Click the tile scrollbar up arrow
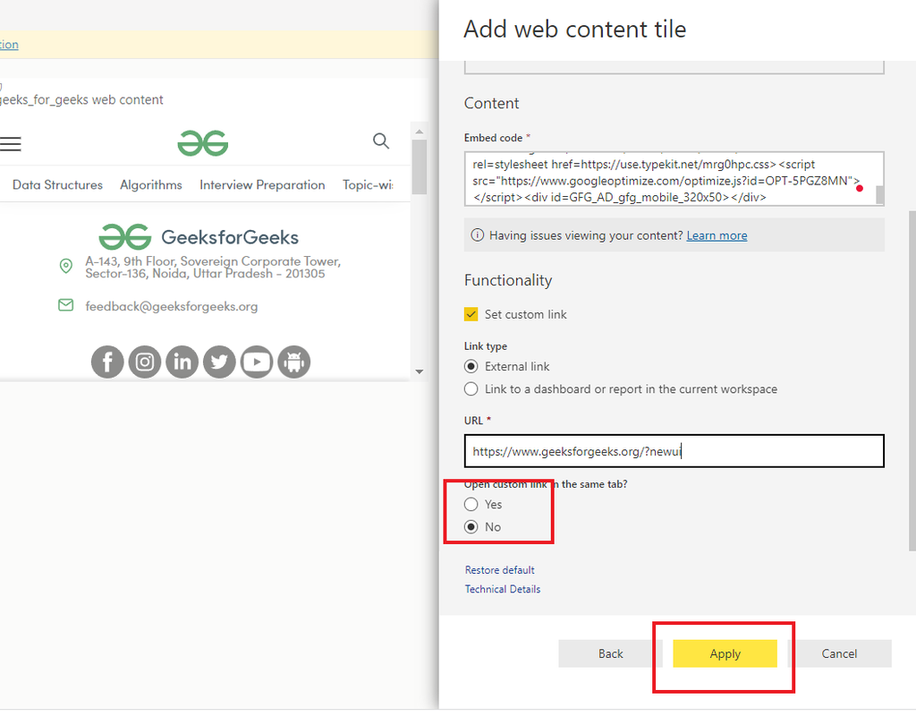The image size is (916, 716). point(419,132)
